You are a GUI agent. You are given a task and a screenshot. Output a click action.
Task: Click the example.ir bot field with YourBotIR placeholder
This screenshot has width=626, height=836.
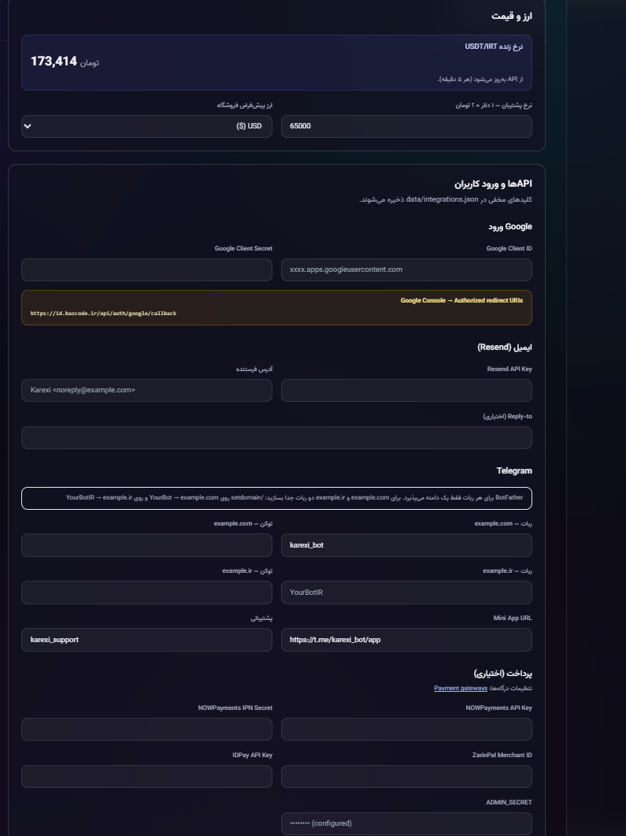click(x=406, y=593)
